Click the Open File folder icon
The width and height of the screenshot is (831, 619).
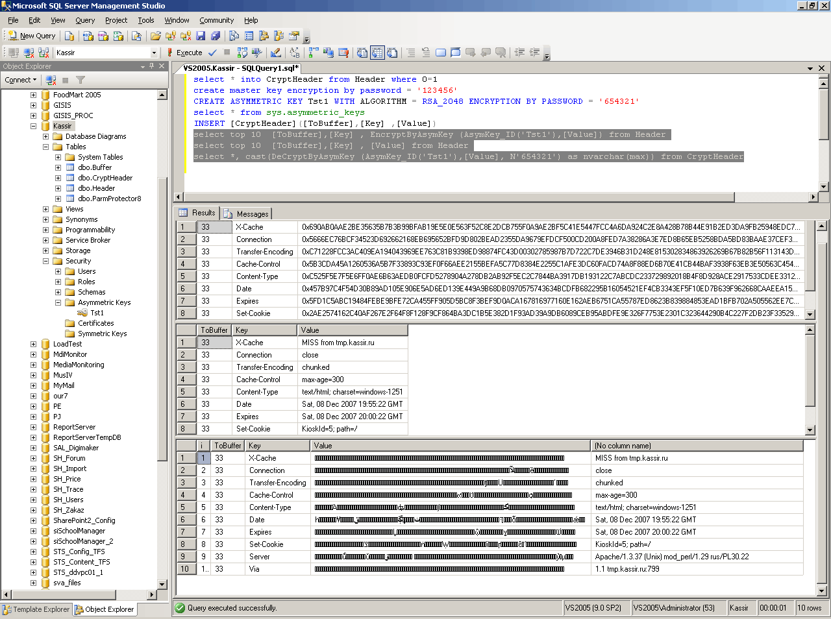point(156,36)
